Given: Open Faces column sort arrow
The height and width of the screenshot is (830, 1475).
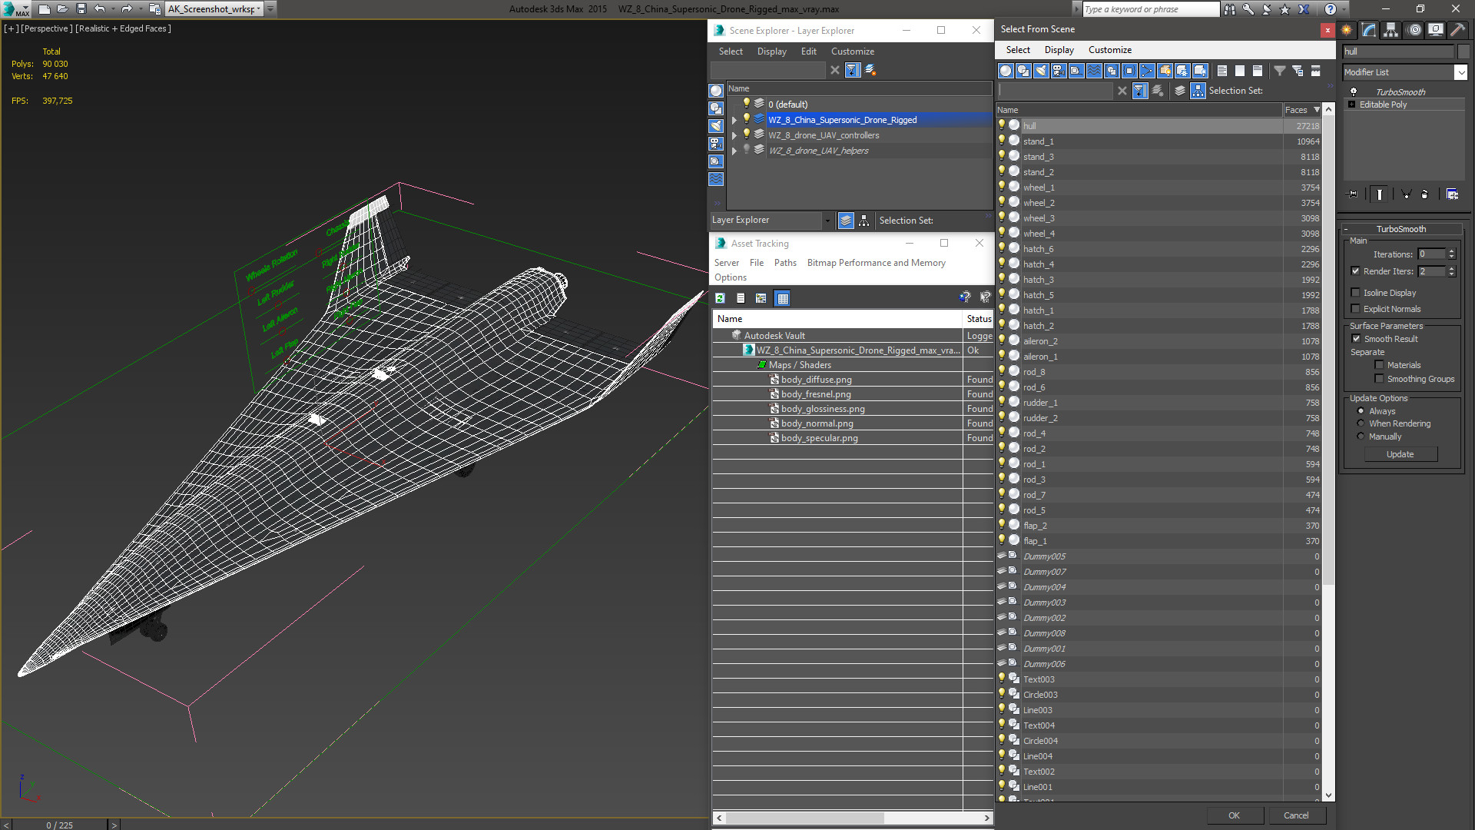Looking at the screenshot, I should [x=1317, y=110].
